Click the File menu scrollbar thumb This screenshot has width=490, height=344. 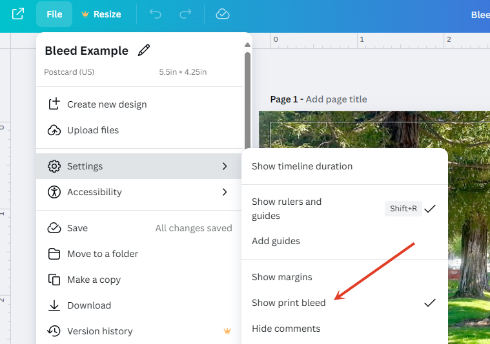(x=247, y=100)
